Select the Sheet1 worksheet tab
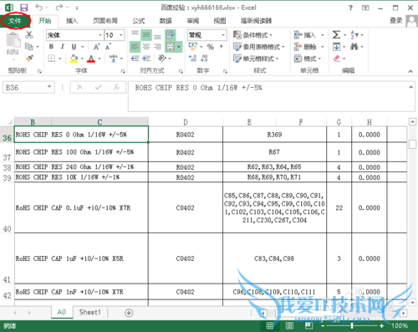418x332 pixels. coord(89,312)
